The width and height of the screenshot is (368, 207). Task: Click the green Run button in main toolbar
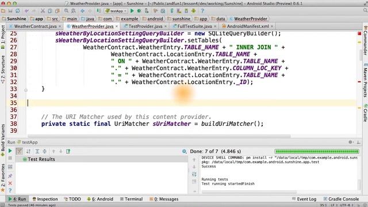[132, 11]
